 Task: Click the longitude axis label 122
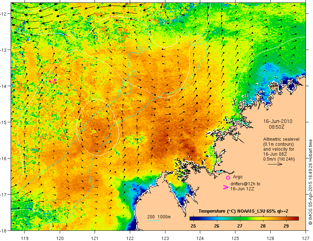coord(130,238)
